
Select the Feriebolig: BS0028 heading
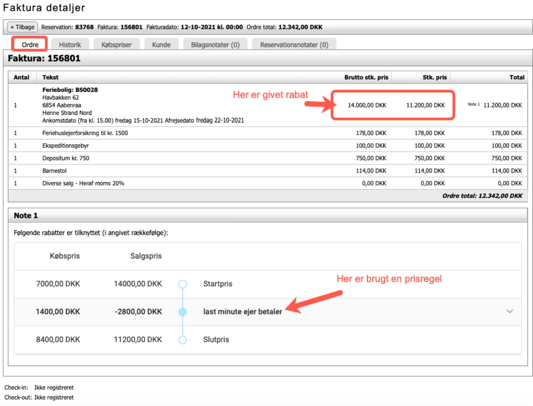pos(70,90)
